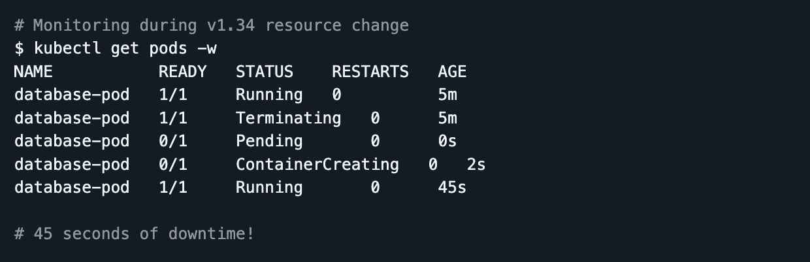Click Running status in the first pod row
Viewport: 810px width, 262px height.
tap(269, 95)
